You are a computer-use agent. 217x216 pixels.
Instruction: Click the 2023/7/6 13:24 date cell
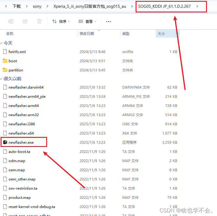[x=92, y=96]
